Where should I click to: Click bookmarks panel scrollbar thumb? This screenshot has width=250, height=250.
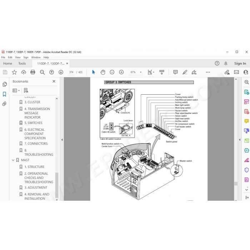(x=56, y=185)
